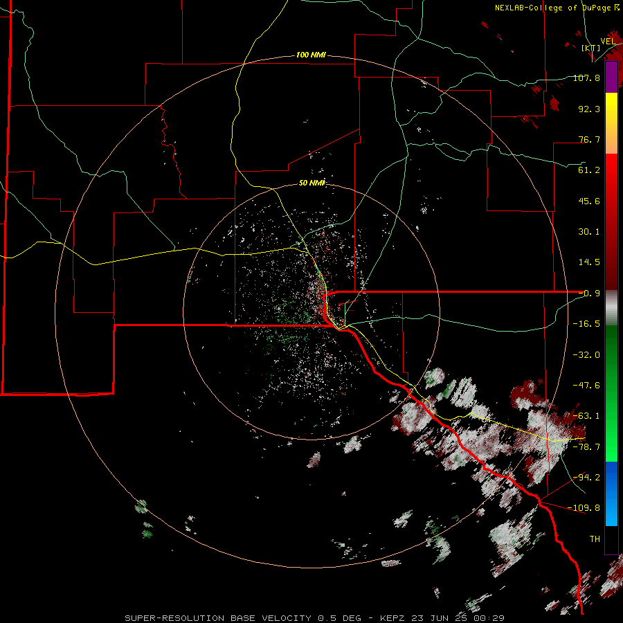Click the 92.3 velocity scale value
This screenshot has width=623, height=623.
tap(589, 109)
